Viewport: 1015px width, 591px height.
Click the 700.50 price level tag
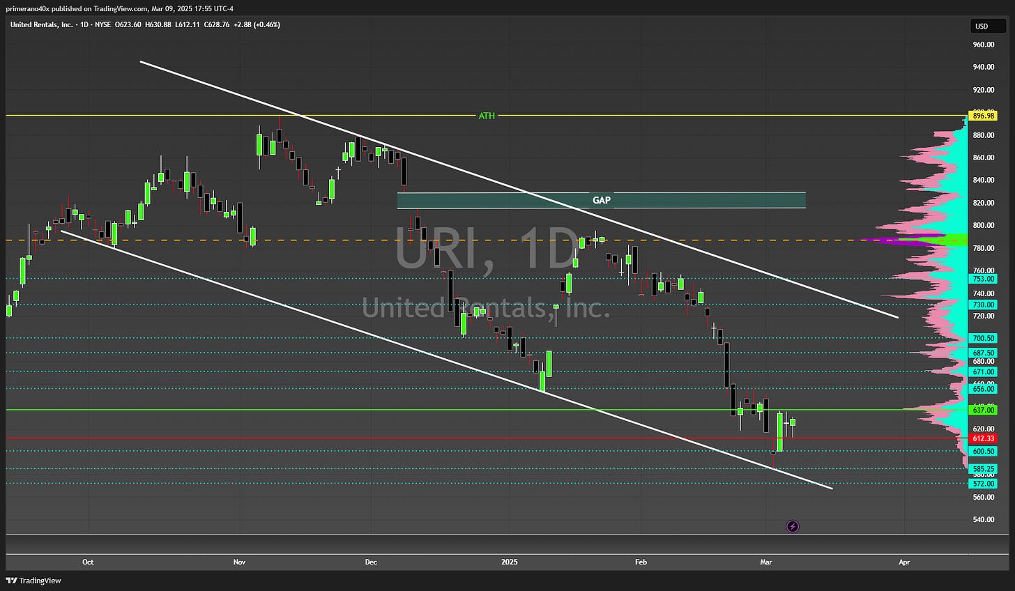[983, 338]
